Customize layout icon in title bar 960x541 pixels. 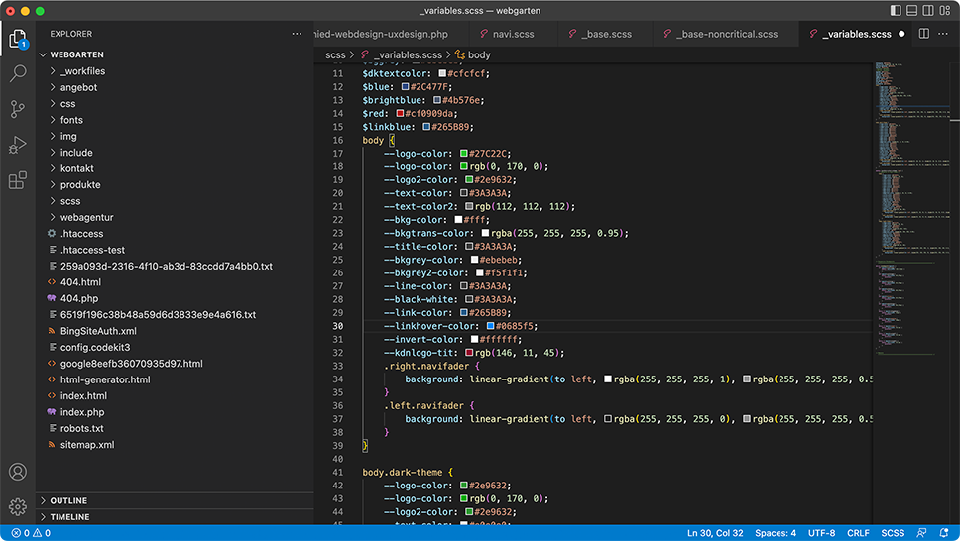tap(945, 10)
